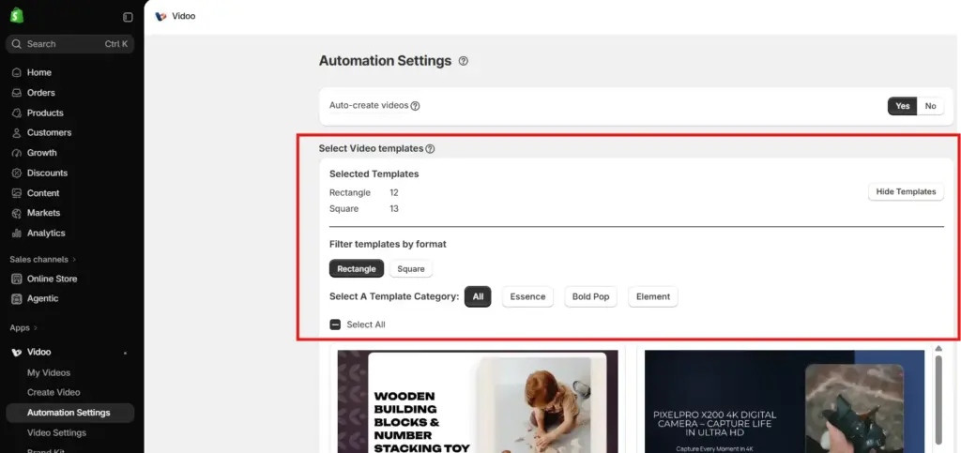The width and height of the screenshot is (961, 453).
Task: Select the All template category
Action: click(478, 296)
